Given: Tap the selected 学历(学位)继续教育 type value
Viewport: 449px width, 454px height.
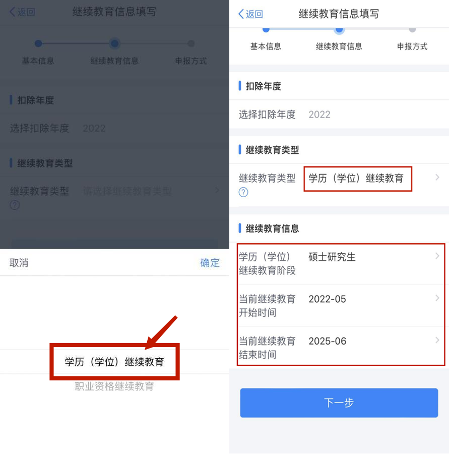Looking at the screenshot, I should coord(356,178).
